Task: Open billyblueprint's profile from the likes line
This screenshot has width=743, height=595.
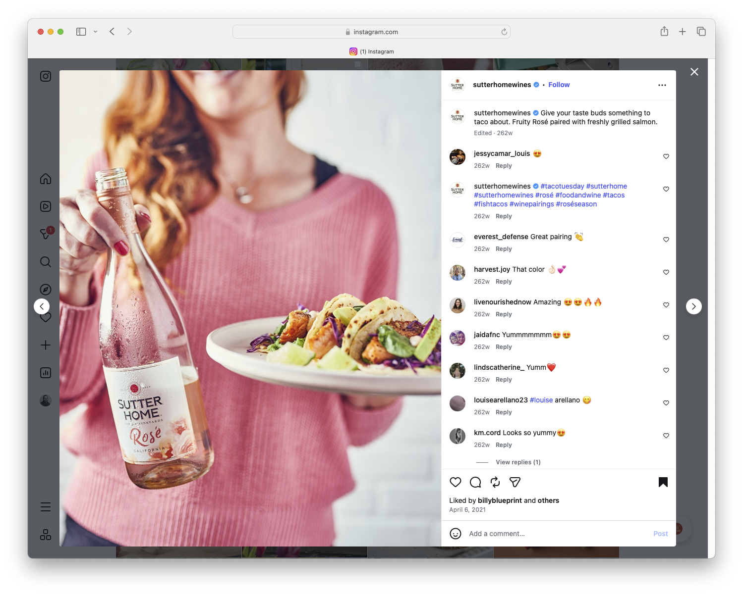Action: (x=500, y=500)
